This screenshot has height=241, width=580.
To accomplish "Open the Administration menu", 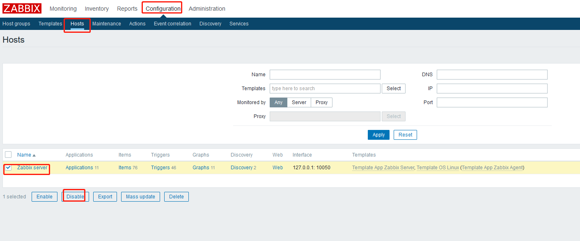I will pyautogui.click(x=207, y=9).
